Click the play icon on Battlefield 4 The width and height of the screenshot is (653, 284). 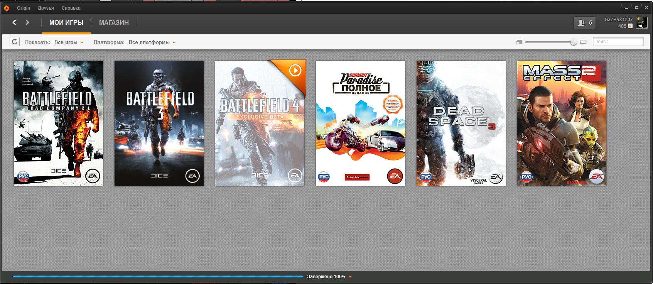[295, 70]
